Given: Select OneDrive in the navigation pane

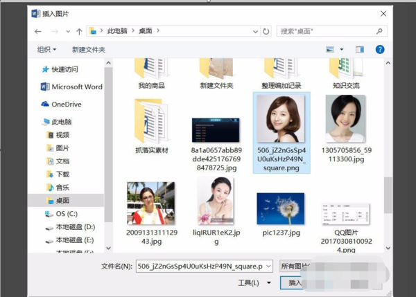Looking at the screenshot, I should [x=61, y=104].
